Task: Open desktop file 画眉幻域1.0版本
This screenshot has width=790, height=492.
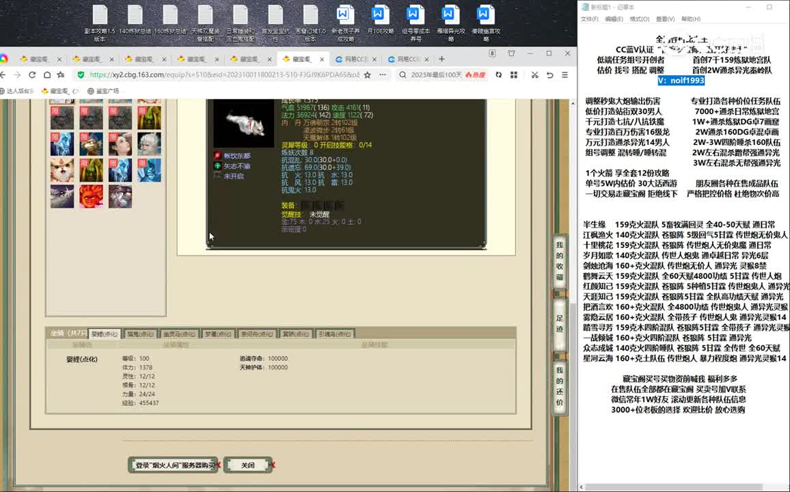Action: pos(310,23)
